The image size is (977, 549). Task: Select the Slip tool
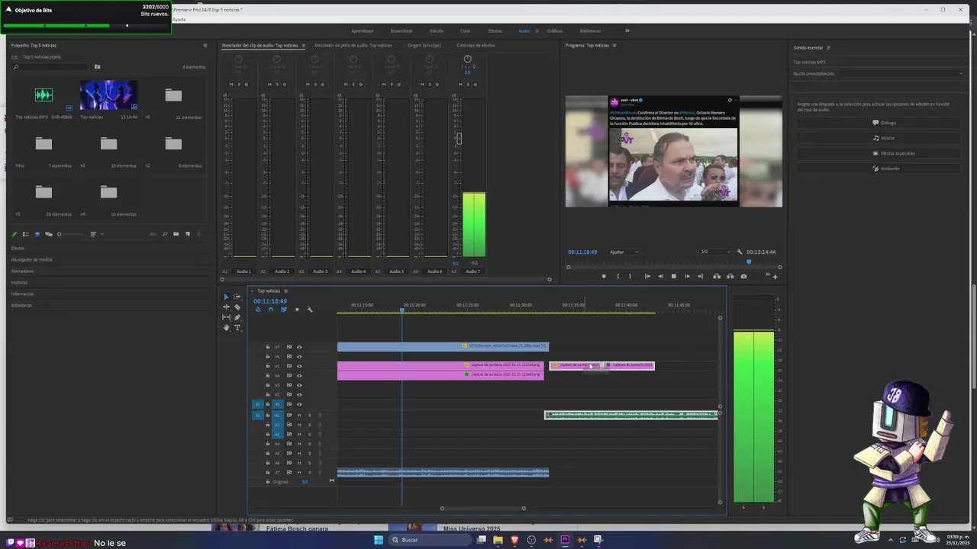[x=226, y=317]
